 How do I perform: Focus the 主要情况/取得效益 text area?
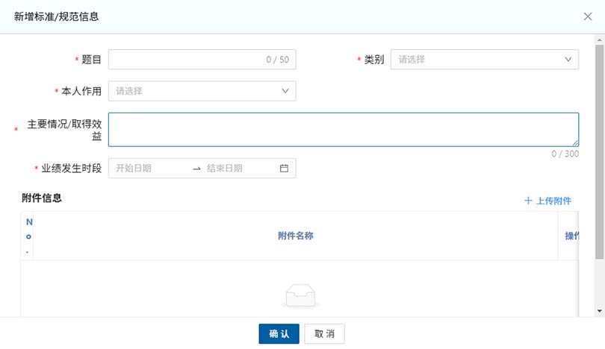[343, 129]
